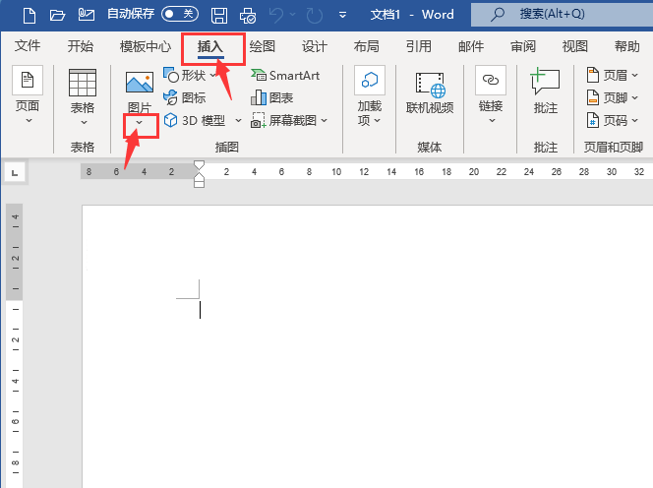Switch to the 引用 (References) tab
Viewport: 653px width, 488px height.
(419, 46)
